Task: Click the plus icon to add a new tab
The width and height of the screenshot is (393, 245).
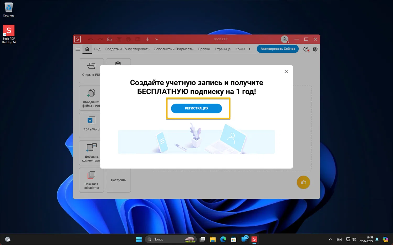Action: point(147,39)
